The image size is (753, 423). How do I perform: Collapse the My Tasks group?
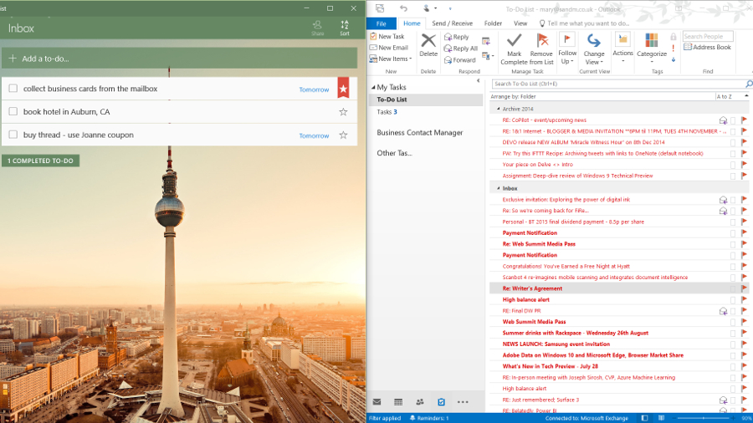(373, 87)
